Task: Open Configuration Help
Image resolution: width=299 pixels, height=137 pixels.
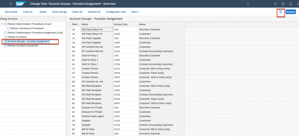Action: (x=116, y=12)
